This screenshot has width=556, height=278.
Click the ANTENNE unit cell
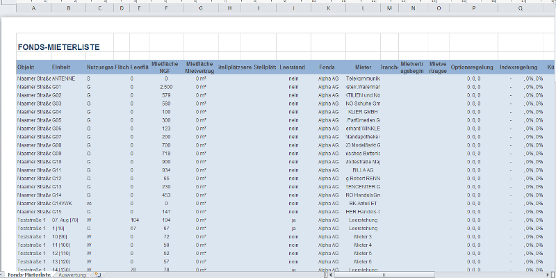[x=68, y=79]
